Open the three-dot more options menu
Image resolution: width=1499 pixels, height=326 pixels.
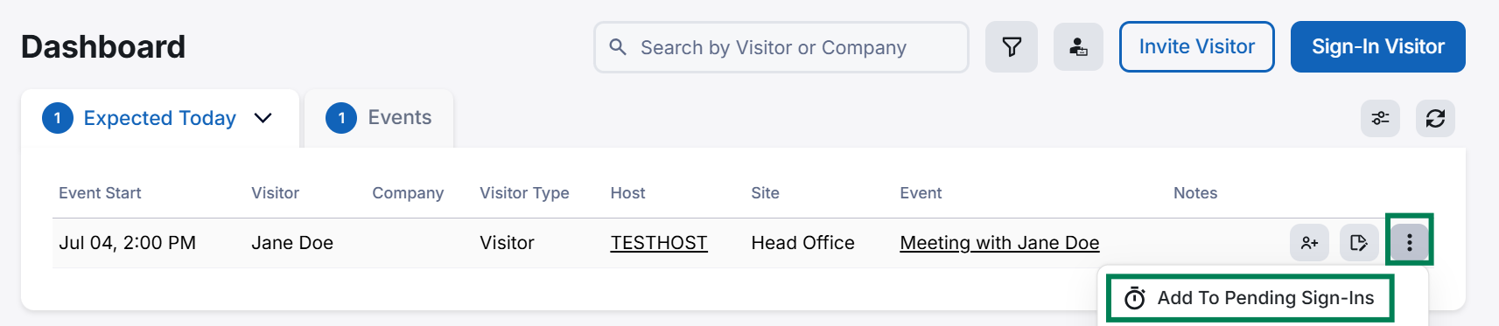[1409, 243]
